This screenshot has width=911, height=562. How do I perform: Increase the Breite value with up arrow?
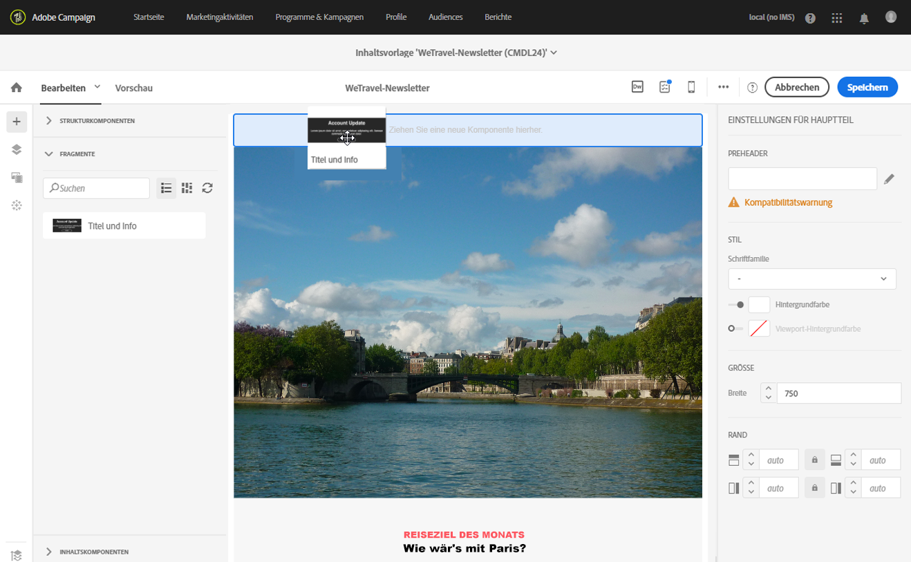(769, 388)
